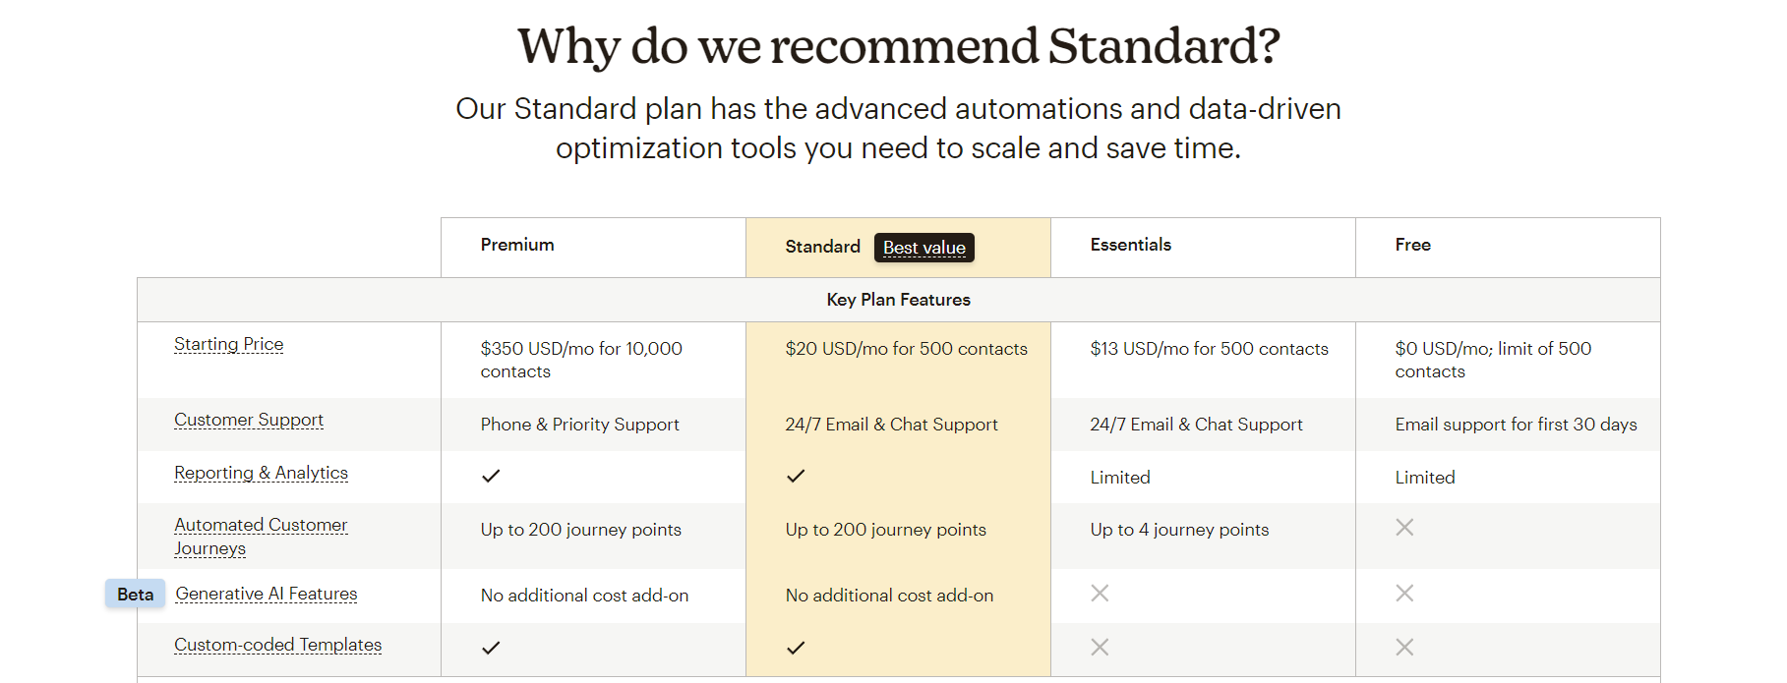This screenshot has height=683, width=1787.
Task: Click the Best value badge
Action: (923, 248)
